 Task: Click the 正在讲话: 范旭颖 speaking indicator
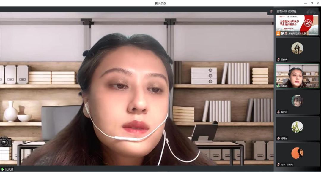click(x=287, y=11)
